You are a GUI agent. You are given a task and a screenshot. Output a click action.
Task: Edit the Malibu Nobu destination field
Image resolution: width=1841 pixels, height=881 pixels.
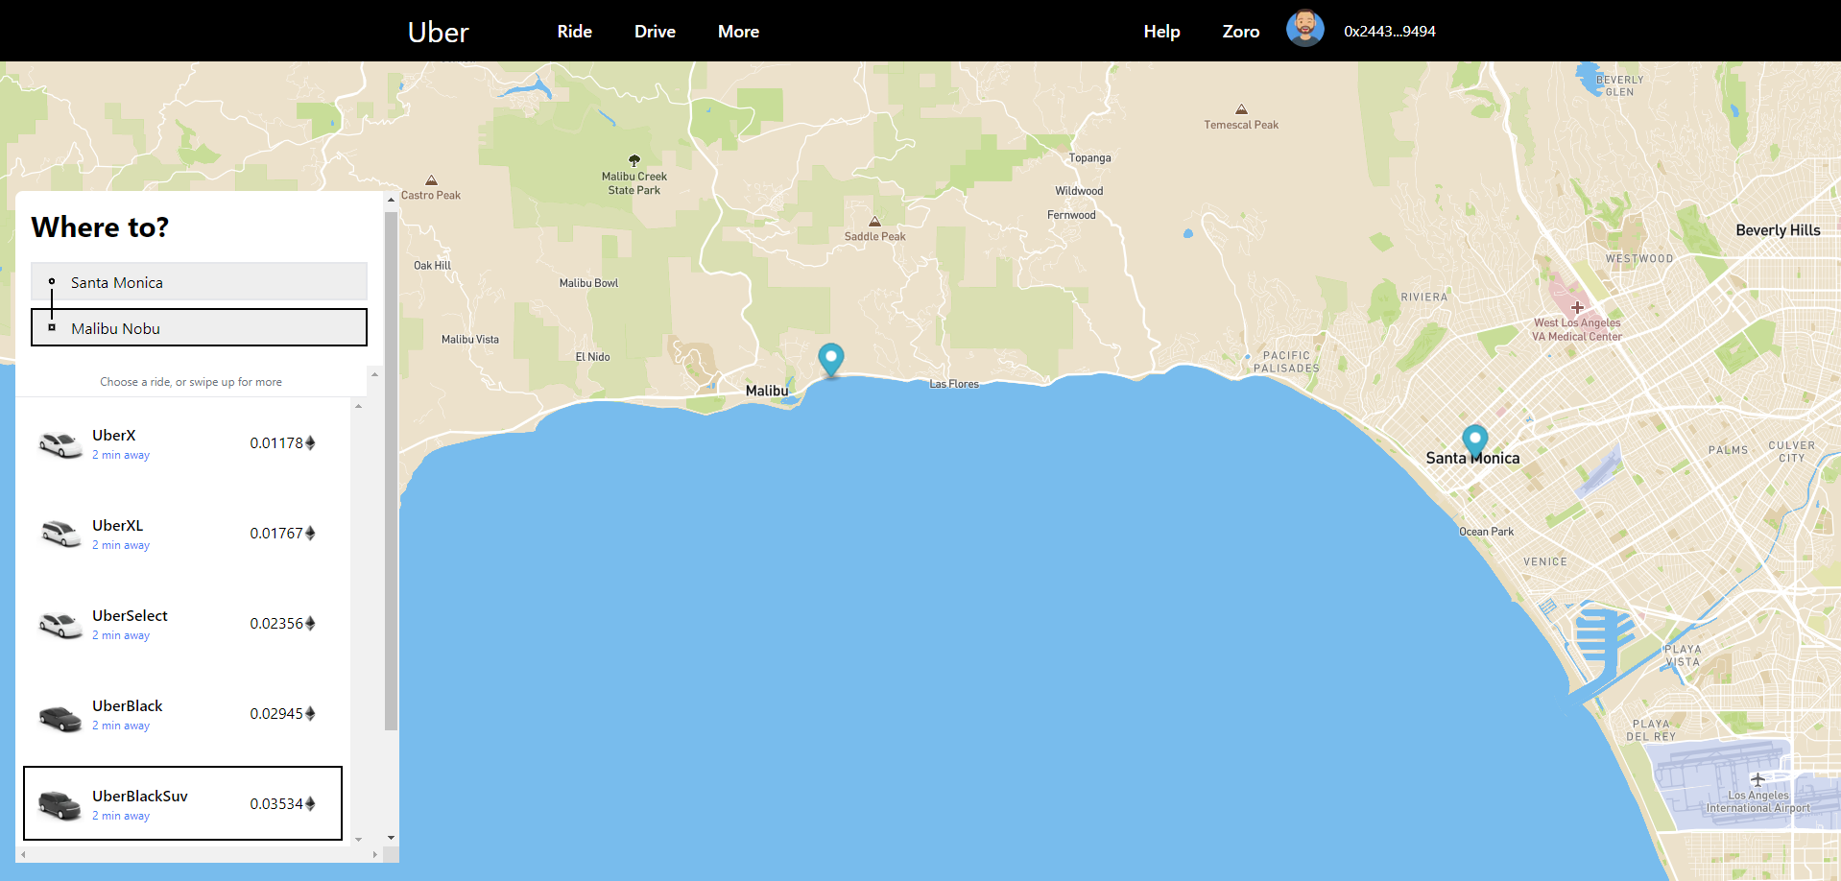click(199, 327)
